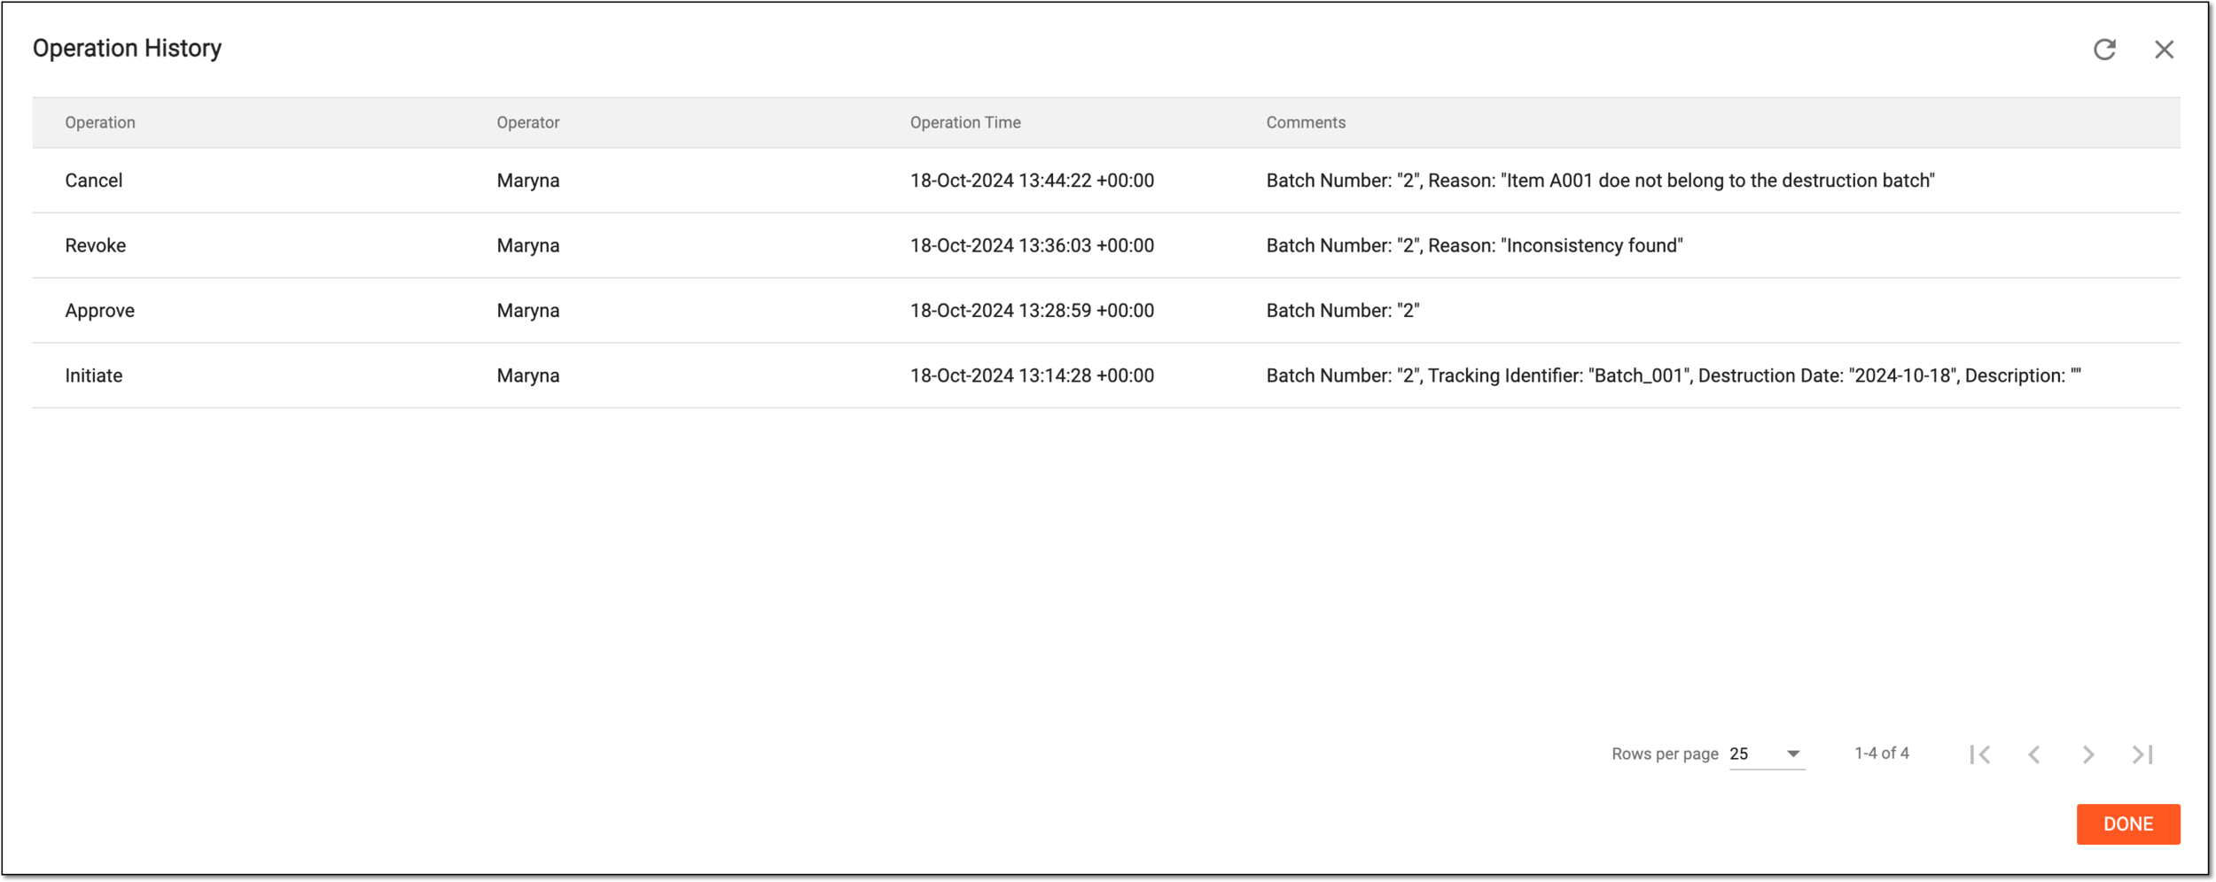Click operator Maryna in Cancel row

[528, 181]
